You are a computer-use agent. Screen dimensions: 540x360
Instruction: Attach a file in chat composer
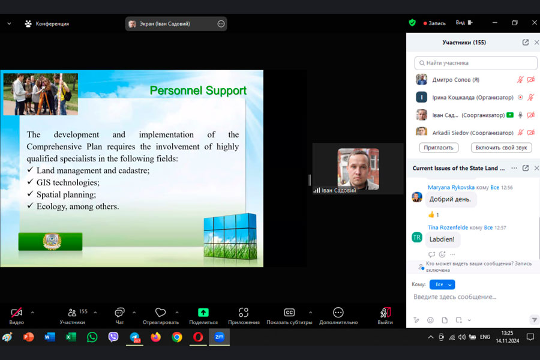coord(445,320)
